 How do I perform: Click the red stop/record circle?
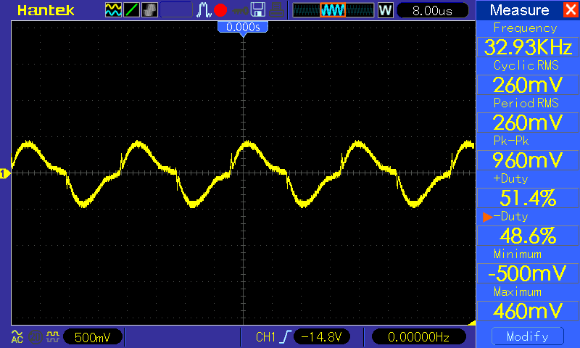pyautogui.click(x=220, y=10)
